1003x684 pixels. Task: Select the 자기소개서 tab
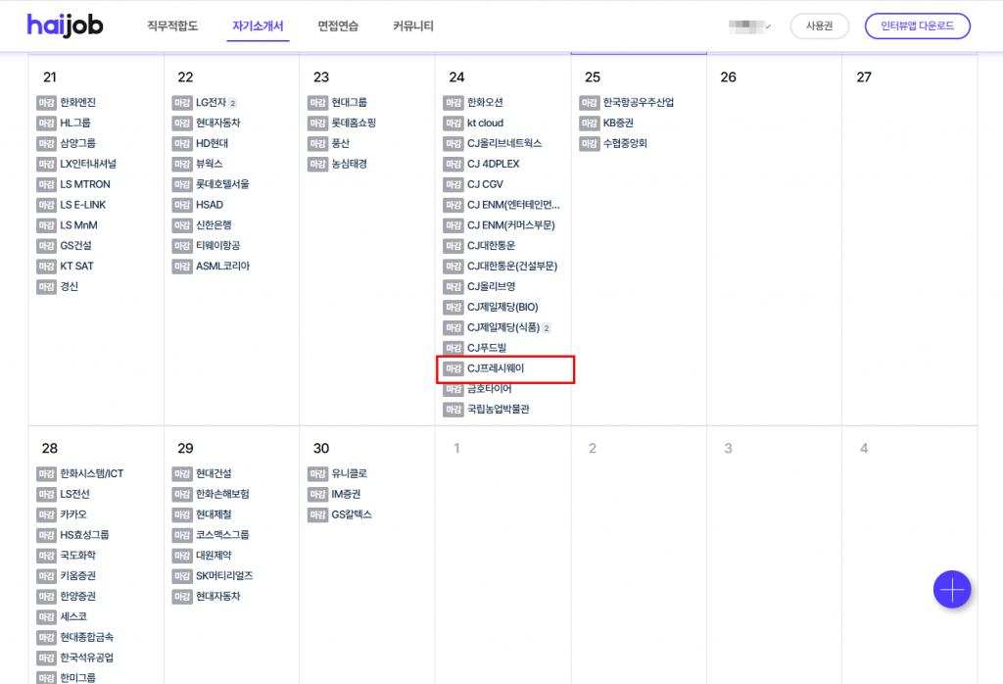point(258,26)
